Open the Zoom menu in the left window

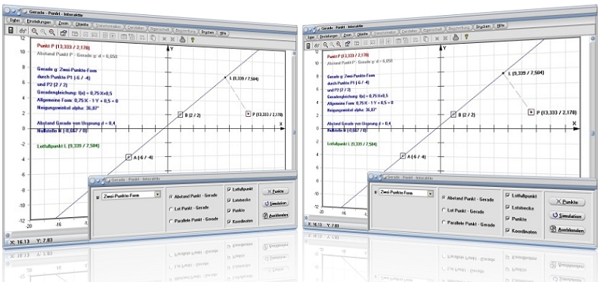click(63, 23)
